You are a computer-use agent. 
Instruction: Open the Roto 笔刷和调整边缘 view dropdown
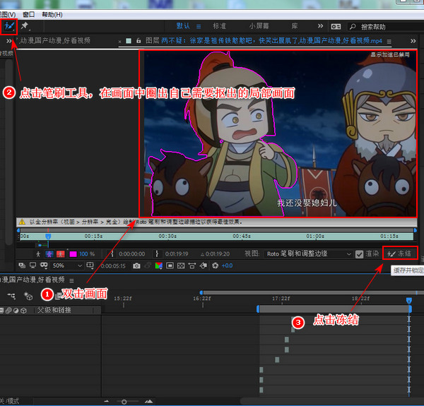(309, 254)
